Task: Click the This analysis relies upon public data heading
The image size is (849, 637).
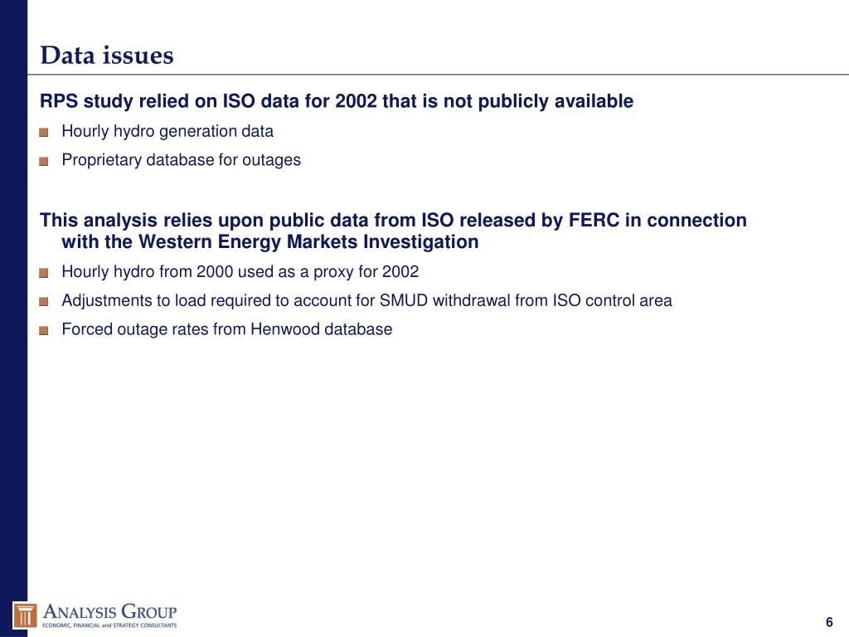Action: coord(393,231)
